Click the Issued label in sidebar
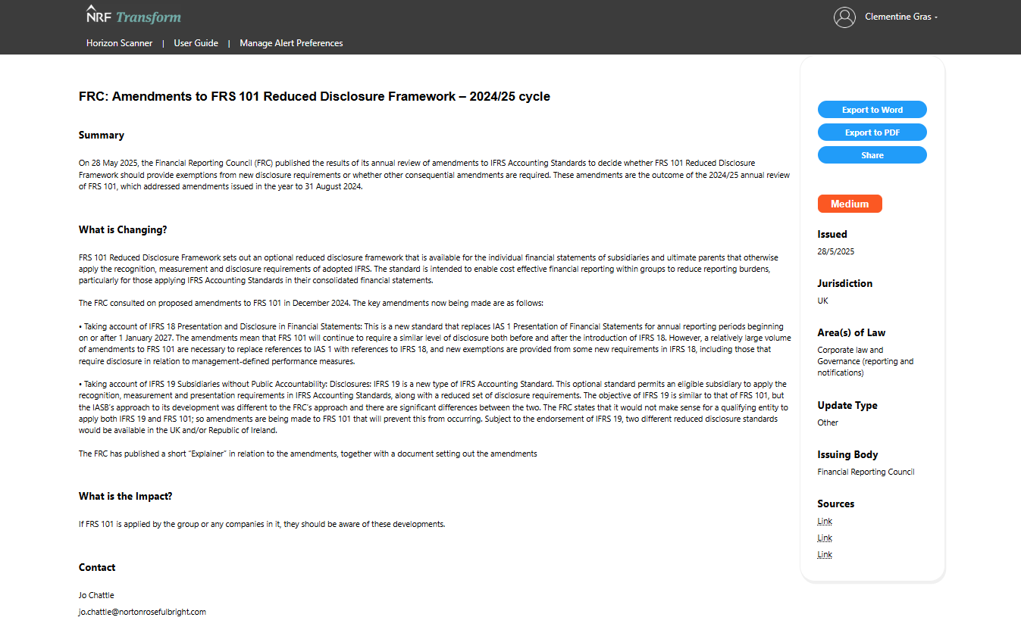 [x=832, y=234]
